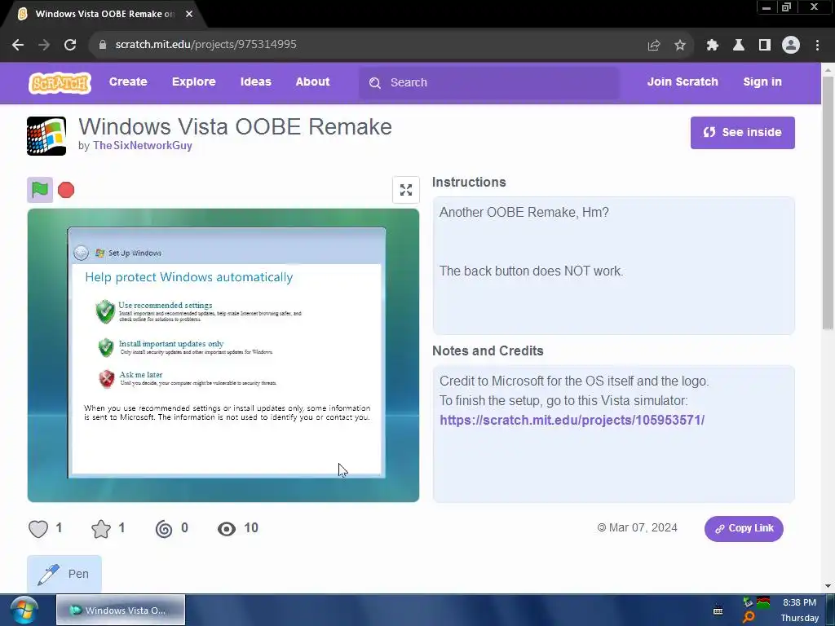Viewport: 835px width, 626px height.
Task: Click the Mar 07, 2024 date text
Action: point(643,528)
